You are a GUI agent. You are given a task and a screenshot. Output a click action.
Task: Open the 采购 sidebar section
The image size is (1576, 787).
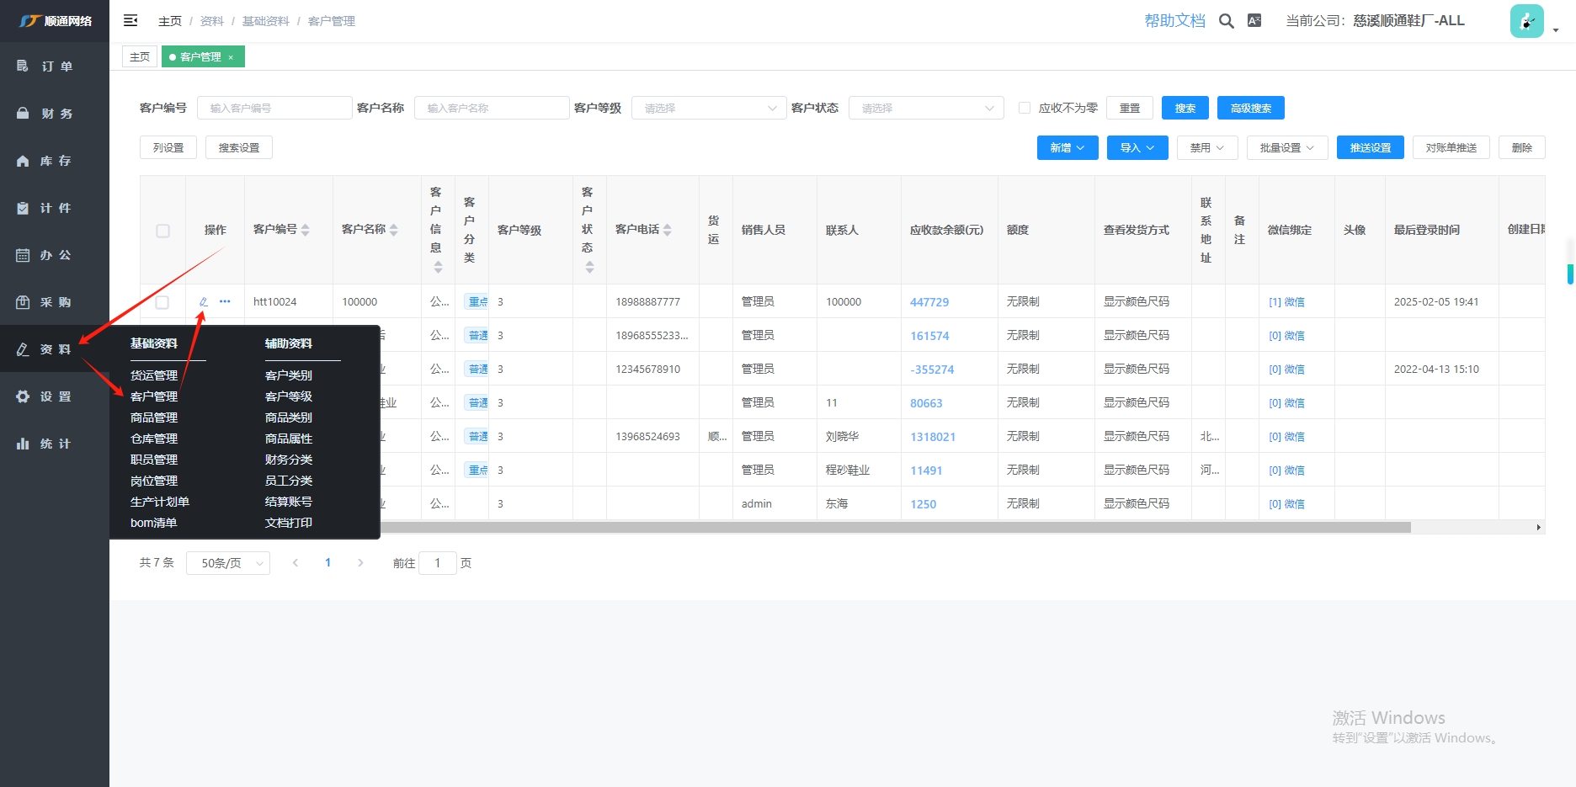(x=55, y=301)
